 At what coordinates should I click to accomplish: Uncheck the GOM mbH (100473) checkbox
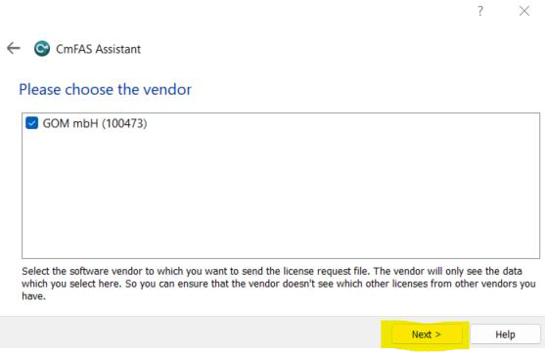[31, 123]
